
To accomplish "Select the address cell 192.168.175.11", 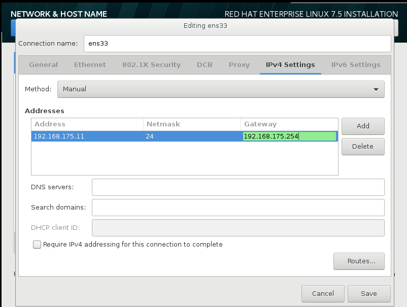I will coord(87,136).
